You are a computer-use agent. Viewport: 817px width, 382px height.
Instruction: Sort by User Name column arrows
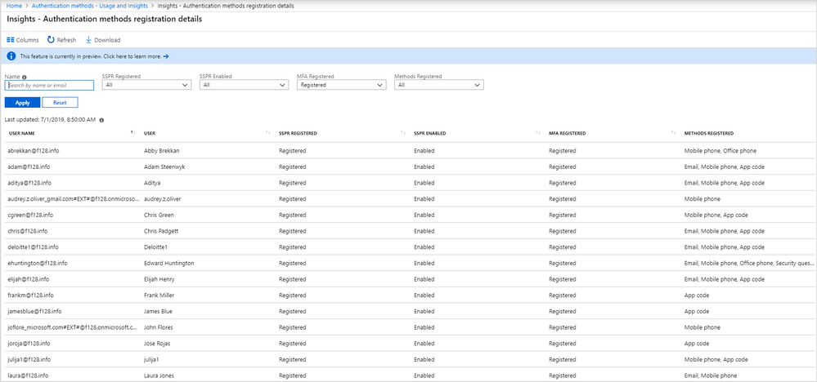132,133
